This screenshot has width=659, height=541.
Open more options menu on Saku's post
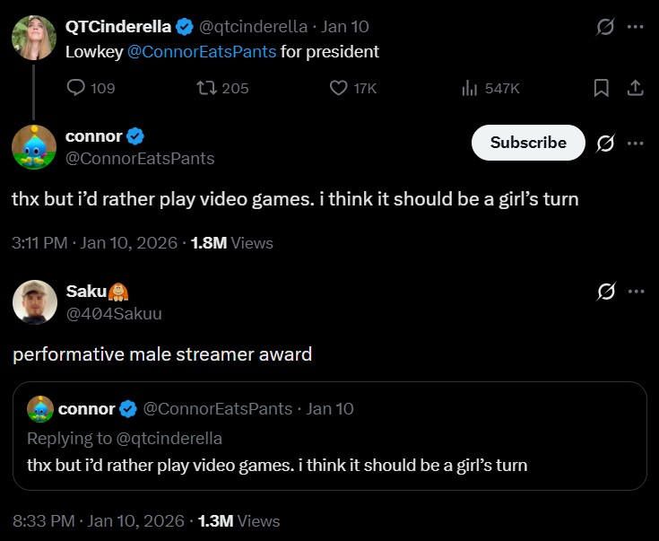click(636, 291)
